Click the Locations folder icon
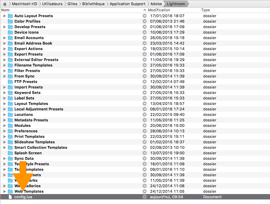Viewport: 270px width, 204px height. [10, 115]
